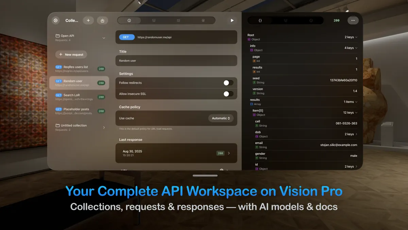Click the New request button
Viewport: 408px width, 230px height.
pyautogui.click(x=71, y=54)
